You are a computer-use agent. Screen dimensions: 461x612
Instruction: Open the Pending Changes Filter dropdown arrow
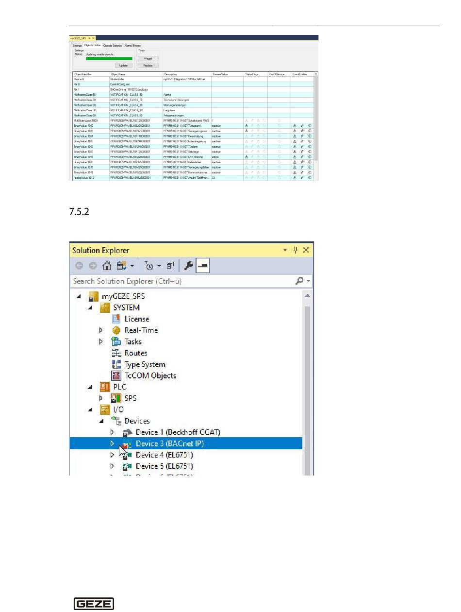coord(159,266)
